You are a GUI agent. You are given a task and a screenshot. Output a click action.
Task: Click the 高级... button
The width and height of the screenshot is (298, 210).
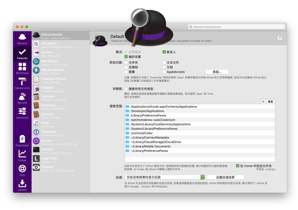pyautogui.click(x=217, y=72)
